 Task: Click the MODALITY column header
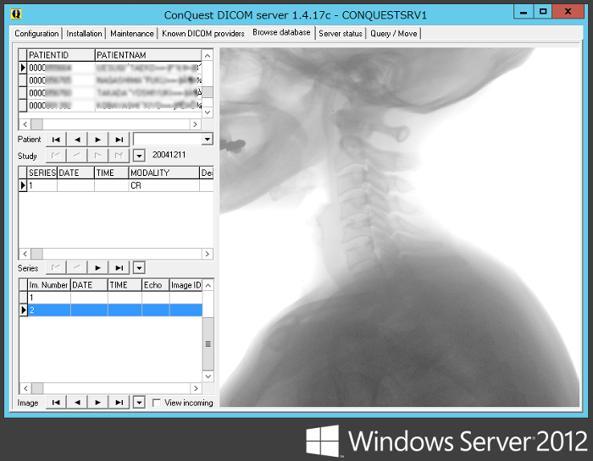[x=163, y=173]
